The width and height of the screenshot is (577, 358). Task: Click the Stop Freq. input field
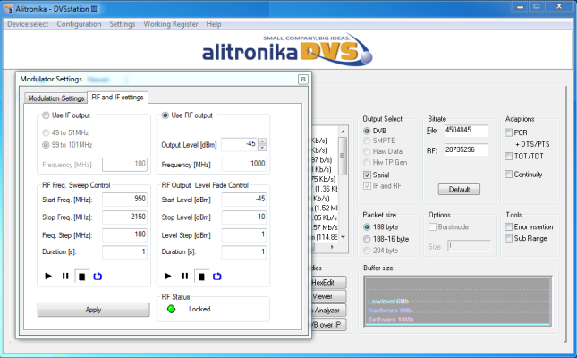(x=126, y=217)
